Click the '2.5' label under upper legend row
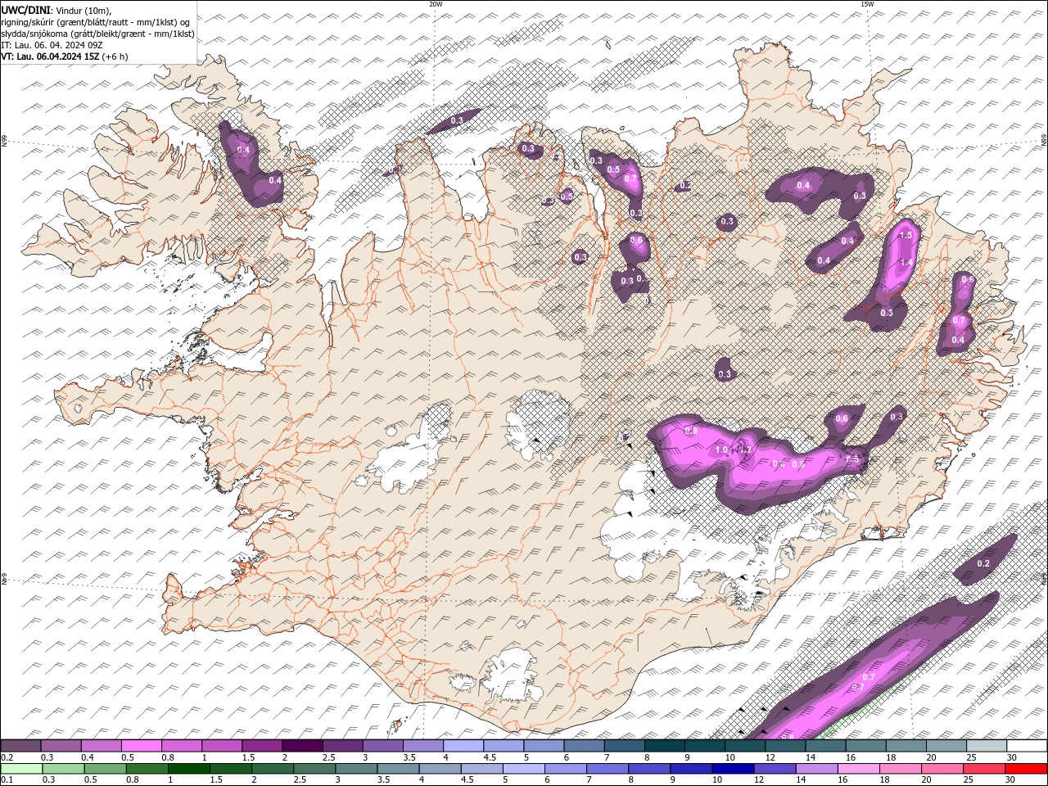 [328, 757]
